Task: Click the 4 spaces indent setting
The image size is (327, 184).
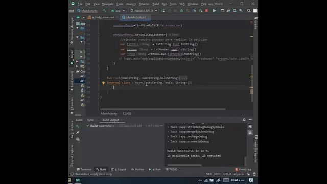Action: pos(239,174)
